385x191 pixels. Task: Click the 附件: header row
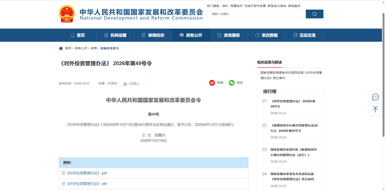(153, 163)
